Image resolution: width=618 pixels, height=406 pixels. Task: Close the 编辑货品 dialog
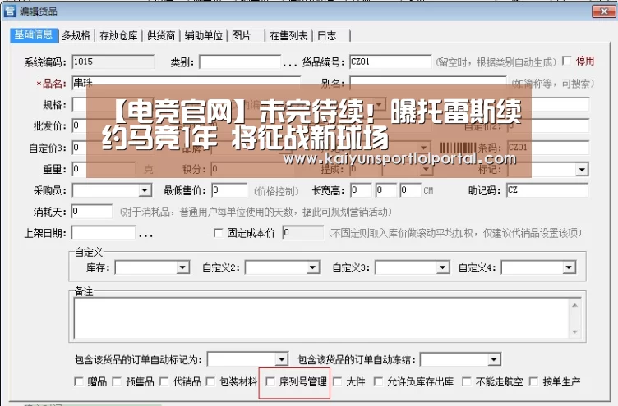tap(603, 11)
